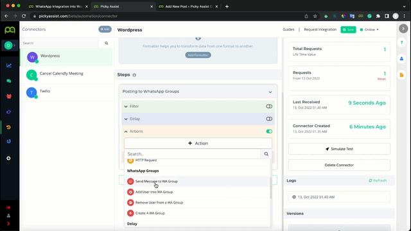This screenshot has height=231, width=411.
Task: Bookmark the page with the star icon
Action: click(x=315, y=16)
